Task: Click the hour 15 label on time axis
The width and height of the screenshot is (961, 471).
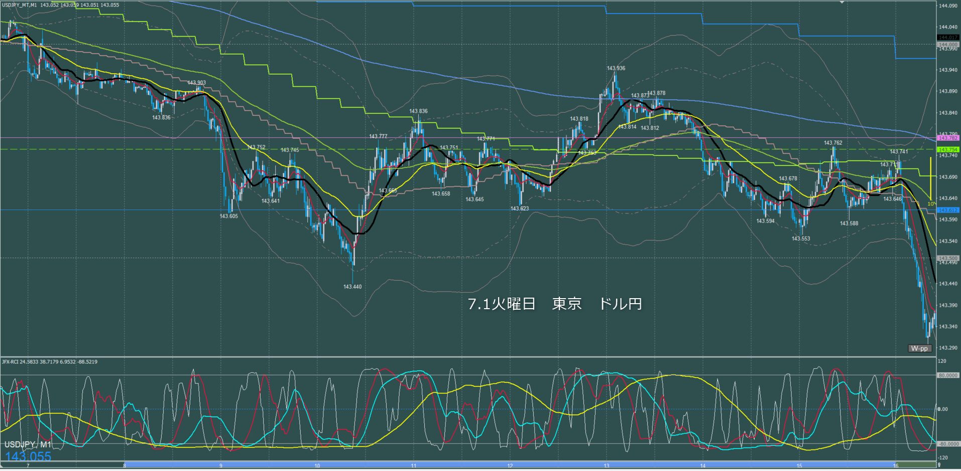Action: click(x=799, y=466)
